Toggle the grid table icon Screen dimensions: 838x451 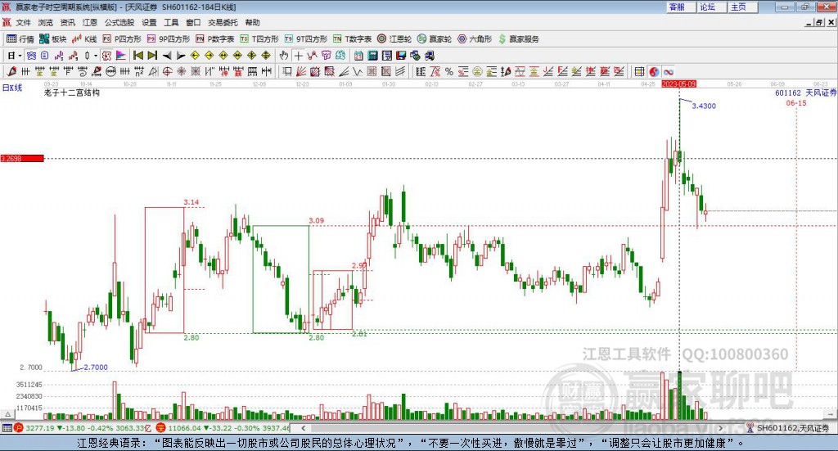(639, 71)
